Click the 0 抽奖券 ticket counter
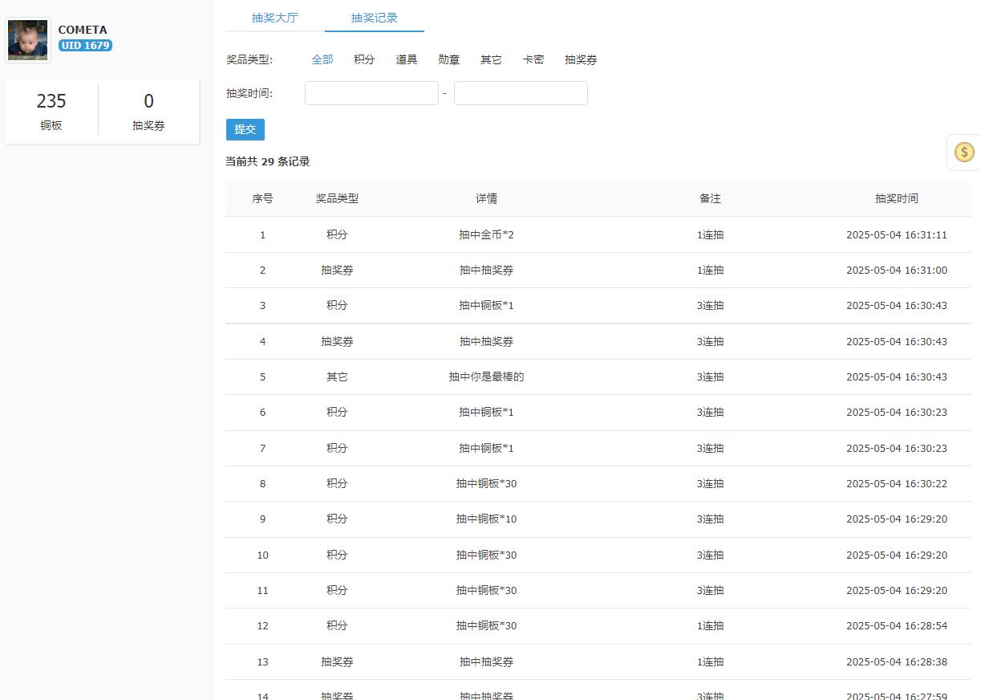The height and width of the screenshot is (700, 981). (148, 110)
